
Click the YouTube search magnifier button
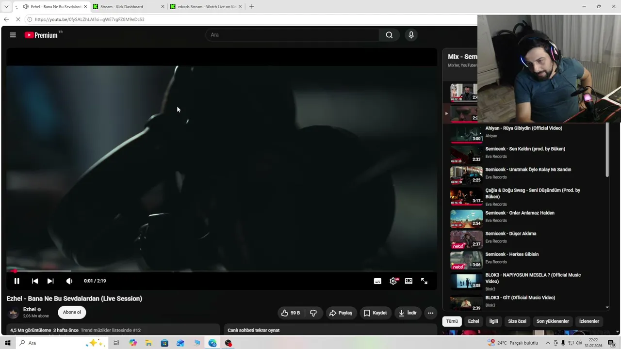tap(389, 35)
